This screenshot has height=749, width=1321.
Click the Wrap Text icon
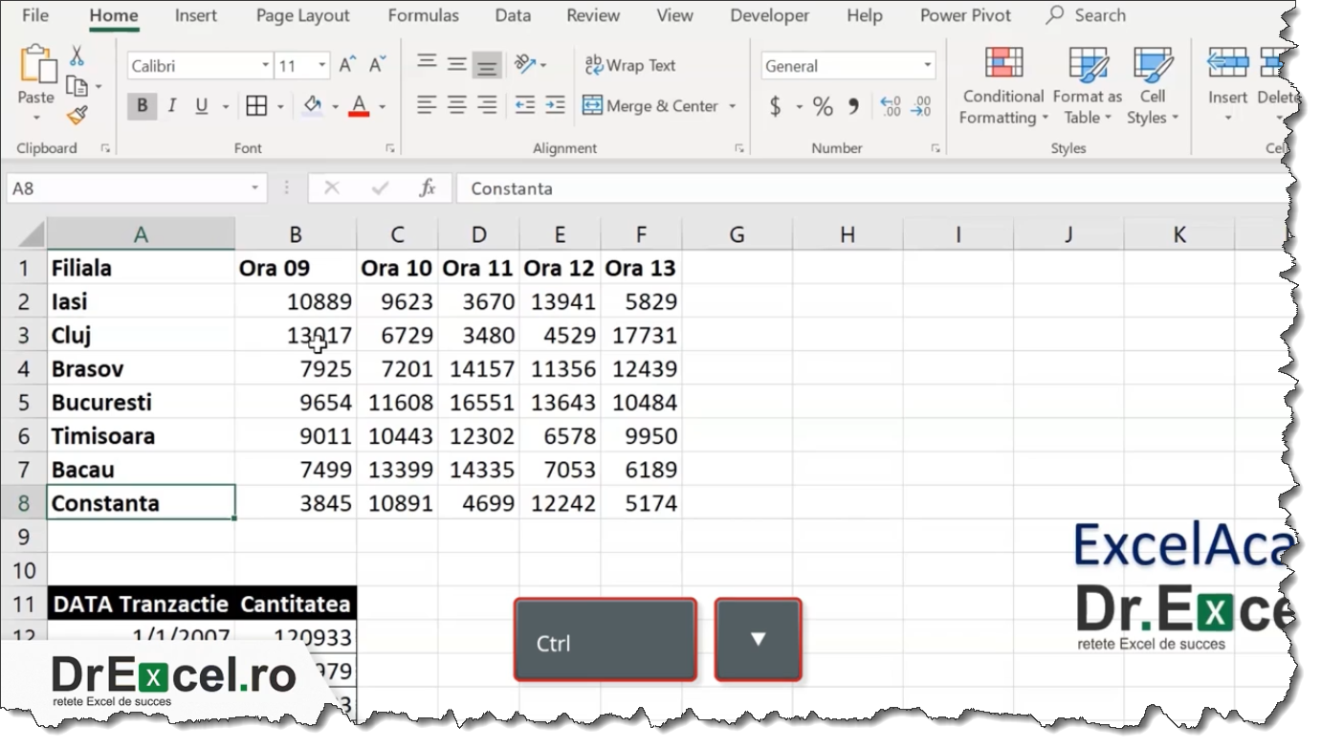point(629,65)
